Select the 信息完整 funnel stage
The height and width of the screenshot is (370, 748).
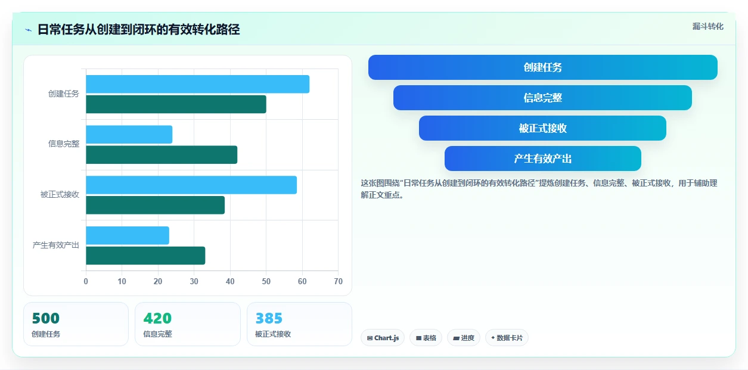click(x=542, y=98)
